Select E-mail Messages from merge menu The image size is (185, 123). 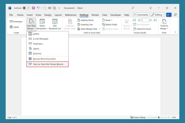point(41,39)
